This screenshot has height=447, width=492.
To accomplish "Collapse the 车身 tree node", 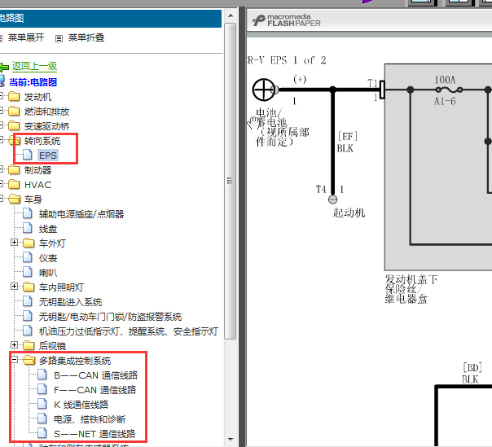I will tap(2, 198).
